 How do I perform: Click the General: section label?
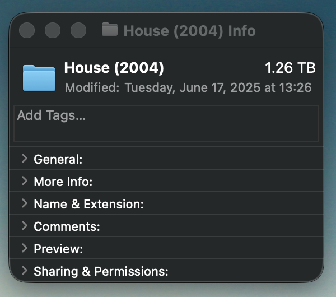click(x=58, y=159)
